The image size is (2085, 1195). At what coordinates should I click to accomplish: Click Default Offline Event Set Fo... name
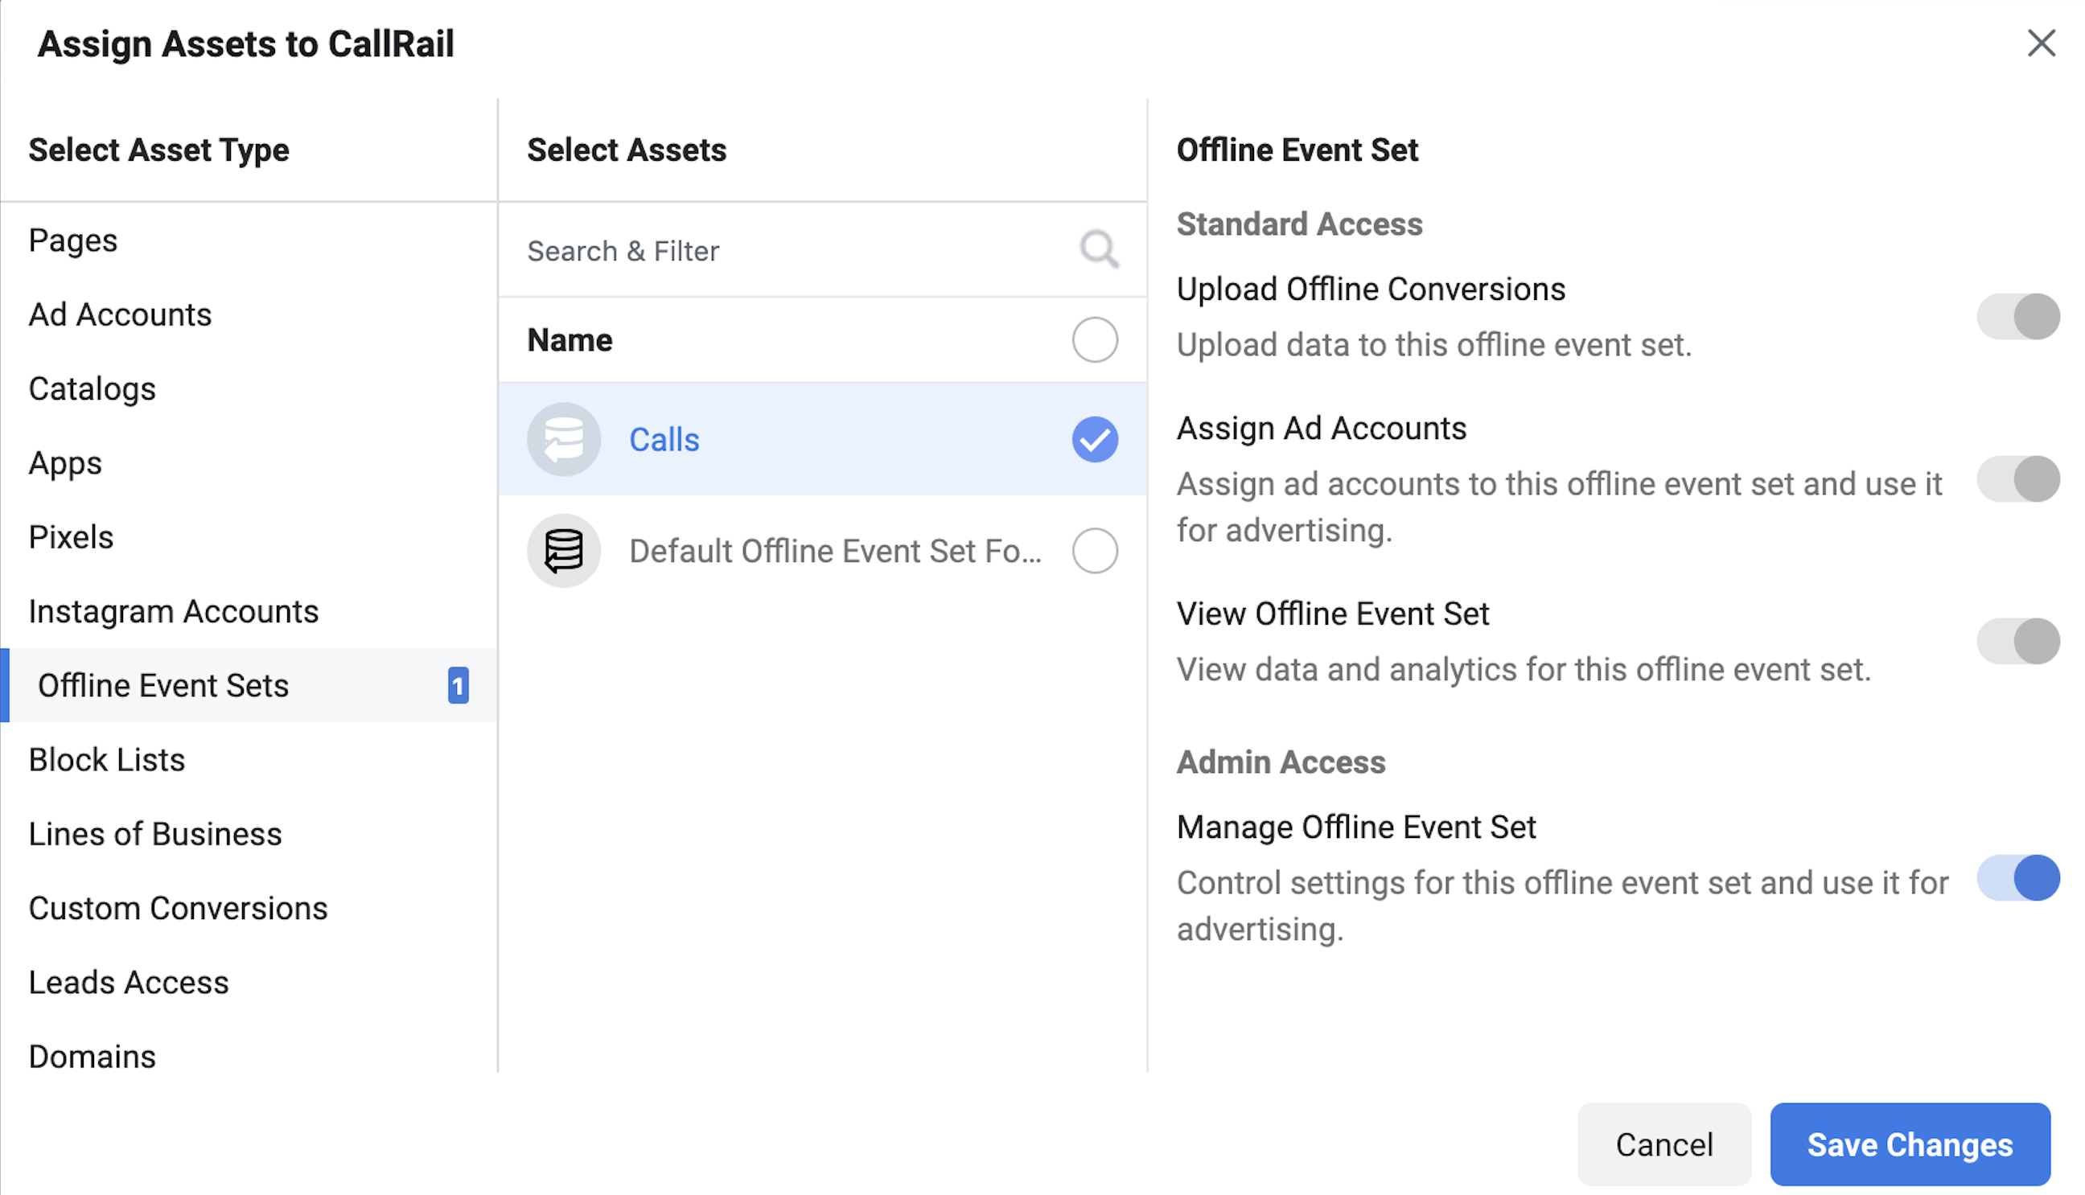(836, 551)
